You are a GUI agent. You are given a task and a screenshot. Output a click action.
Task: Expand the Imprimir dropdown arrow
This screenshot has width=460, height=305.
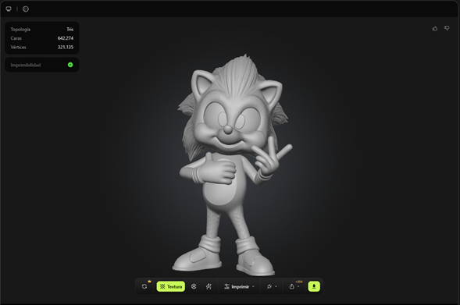coord(253,286)
